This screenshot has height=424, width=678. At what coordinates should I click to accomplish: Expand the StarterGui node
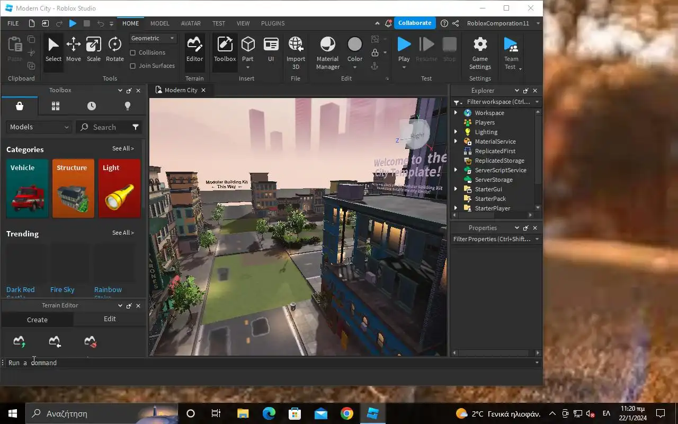(x=456, y=189)
